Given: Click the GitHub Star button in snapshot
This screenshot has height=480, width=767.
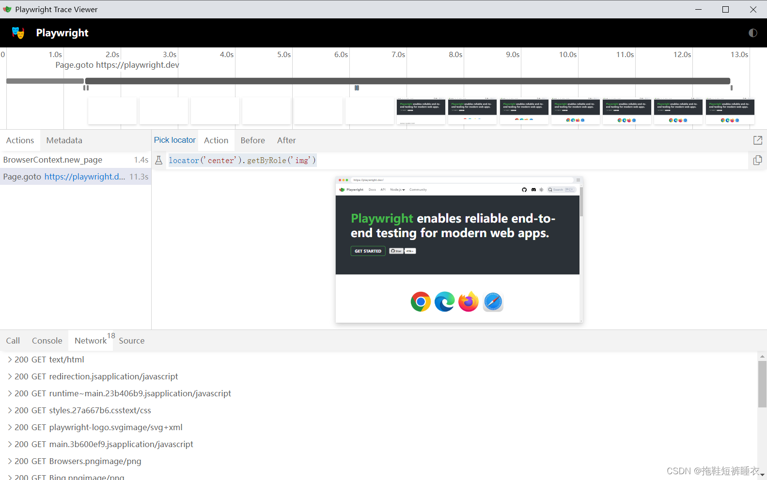Looking at the screenshot, I should 396,251.
